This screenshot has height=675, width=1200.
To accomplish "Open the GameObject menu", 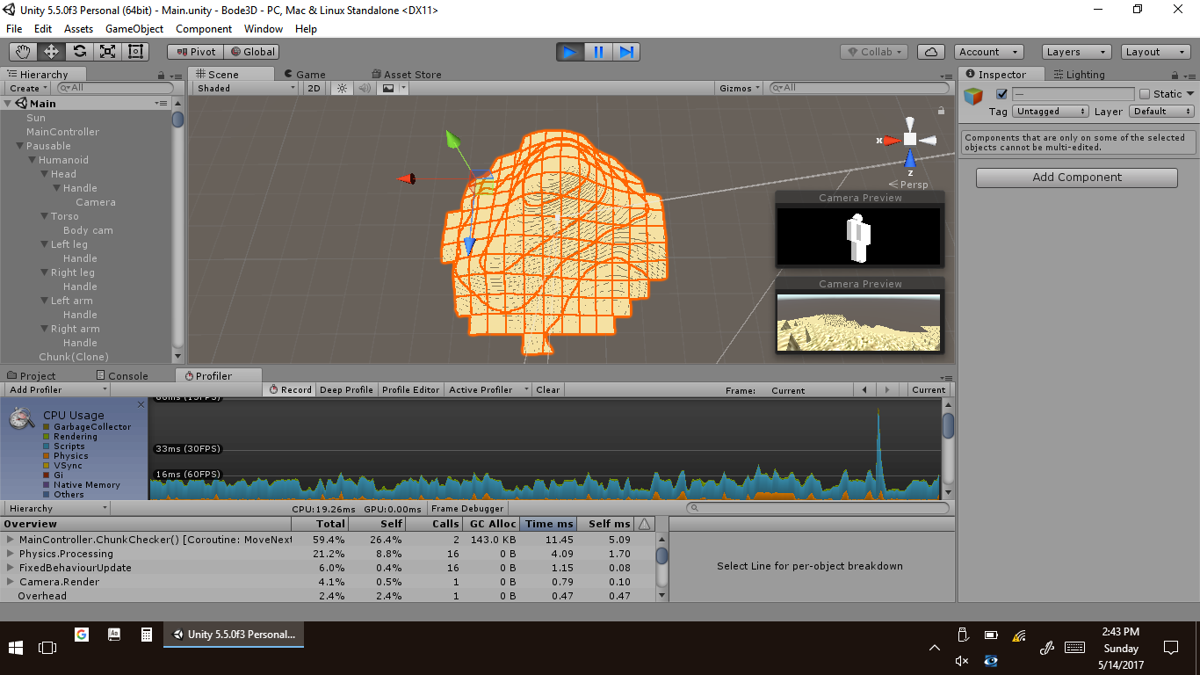I will [134, 29].
